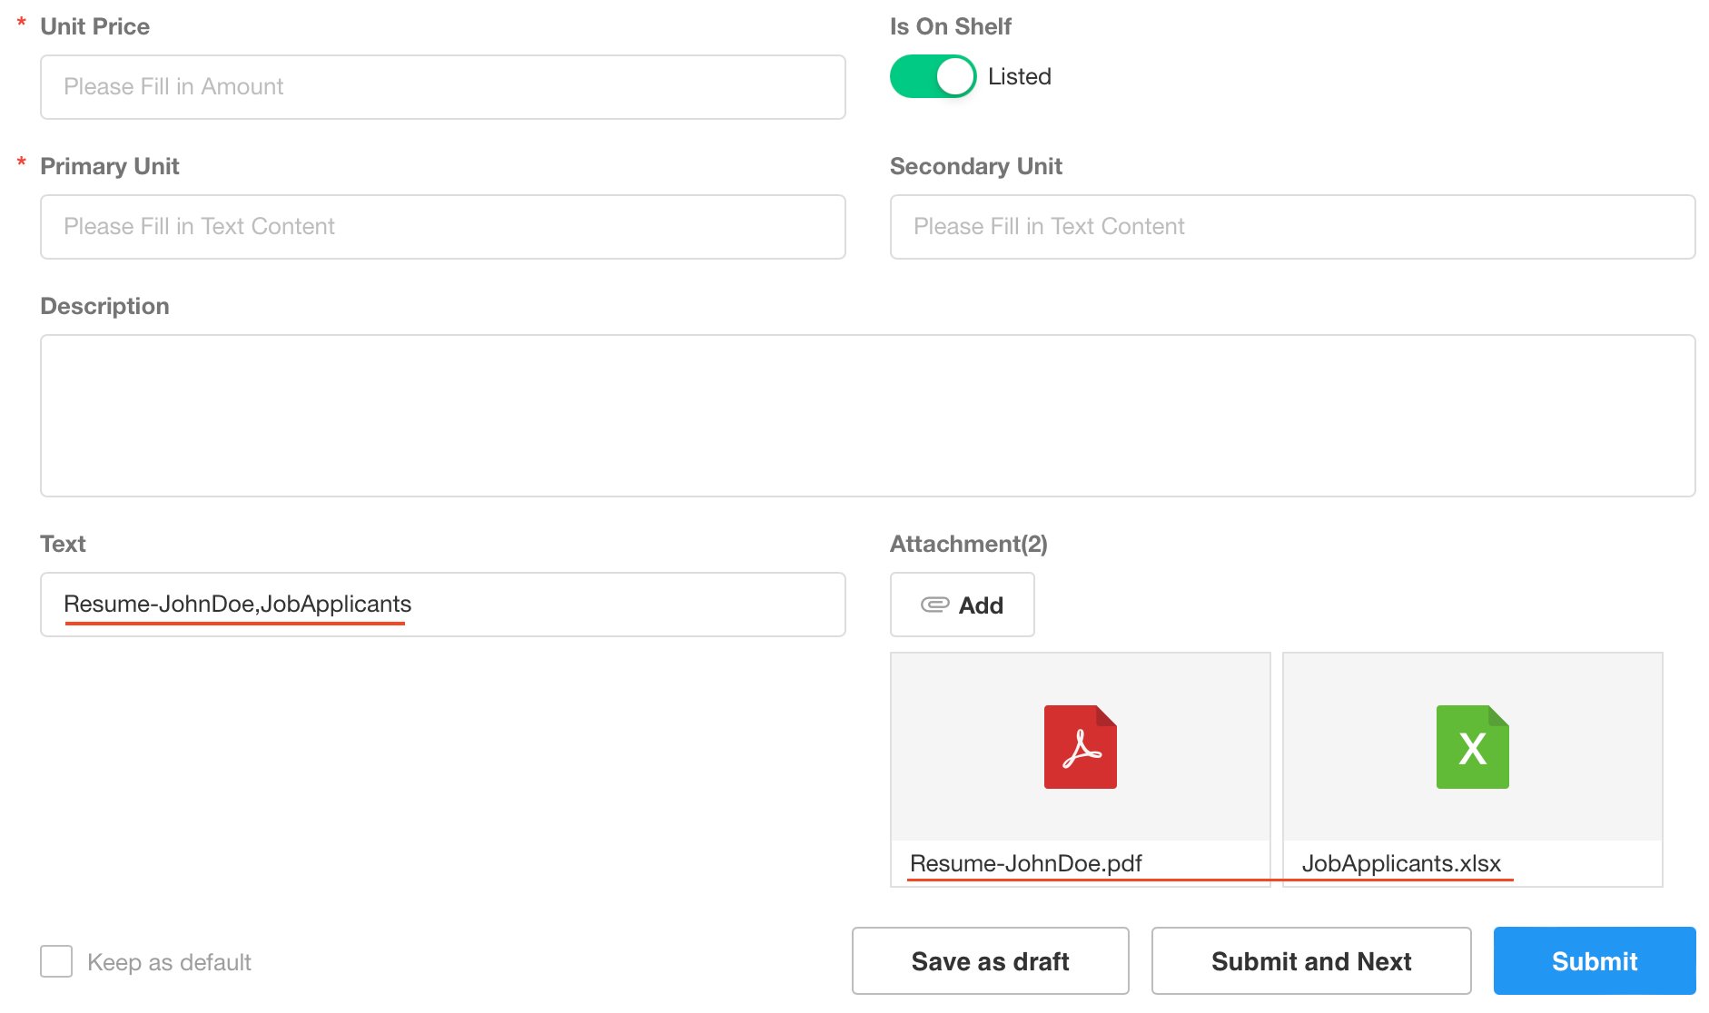The image size is (1709, 1013).
Task: Click the Secondary Unit field label
Action: coord(975,166)
